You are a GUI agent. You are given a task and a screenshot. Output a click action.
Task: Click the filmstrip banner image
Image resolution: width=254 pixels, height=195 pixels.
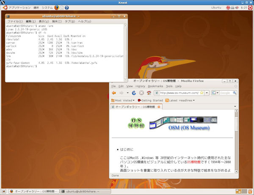[183, 123]
